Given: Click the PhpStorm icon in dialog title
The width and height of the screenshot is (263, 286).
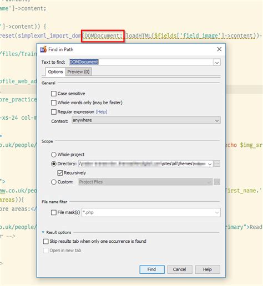Looking at the screenshot, I should click(x=43, y=49).
